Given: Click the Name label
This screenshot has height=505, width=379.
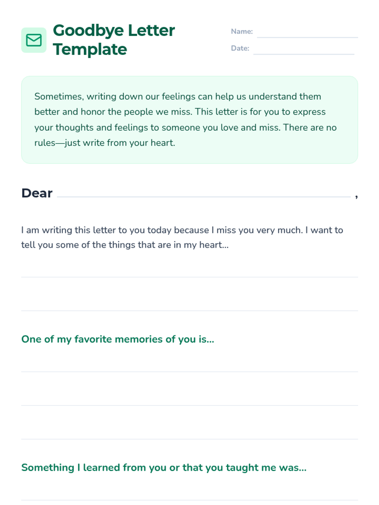Looking at the screenshot, I should tap(242, 32).
